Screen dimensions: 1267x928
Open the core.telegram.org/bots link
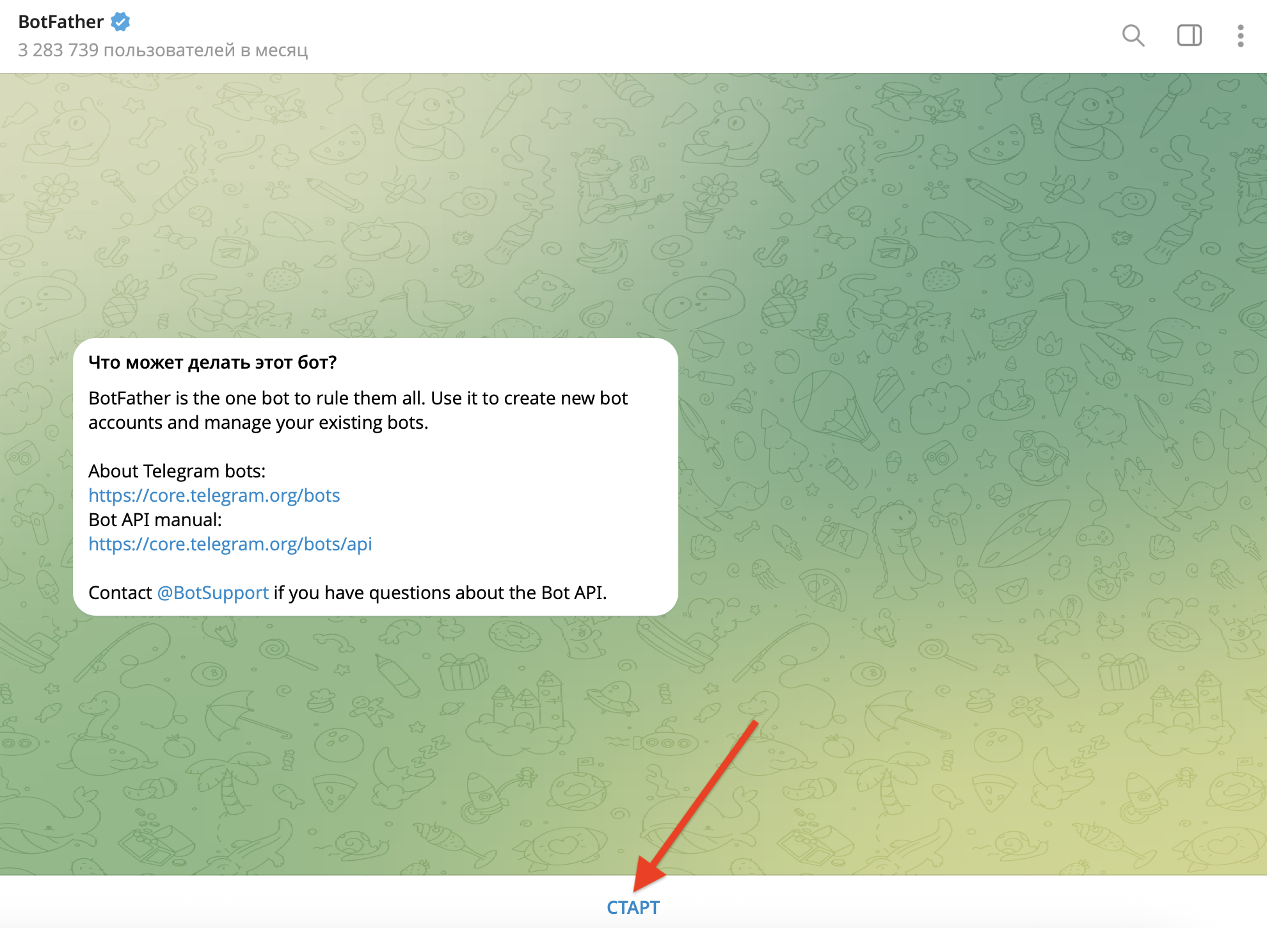click(x=214, y=495)
